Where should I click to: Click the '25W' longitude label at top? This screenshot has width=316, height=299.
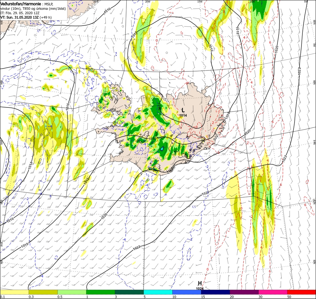(96, 1)
